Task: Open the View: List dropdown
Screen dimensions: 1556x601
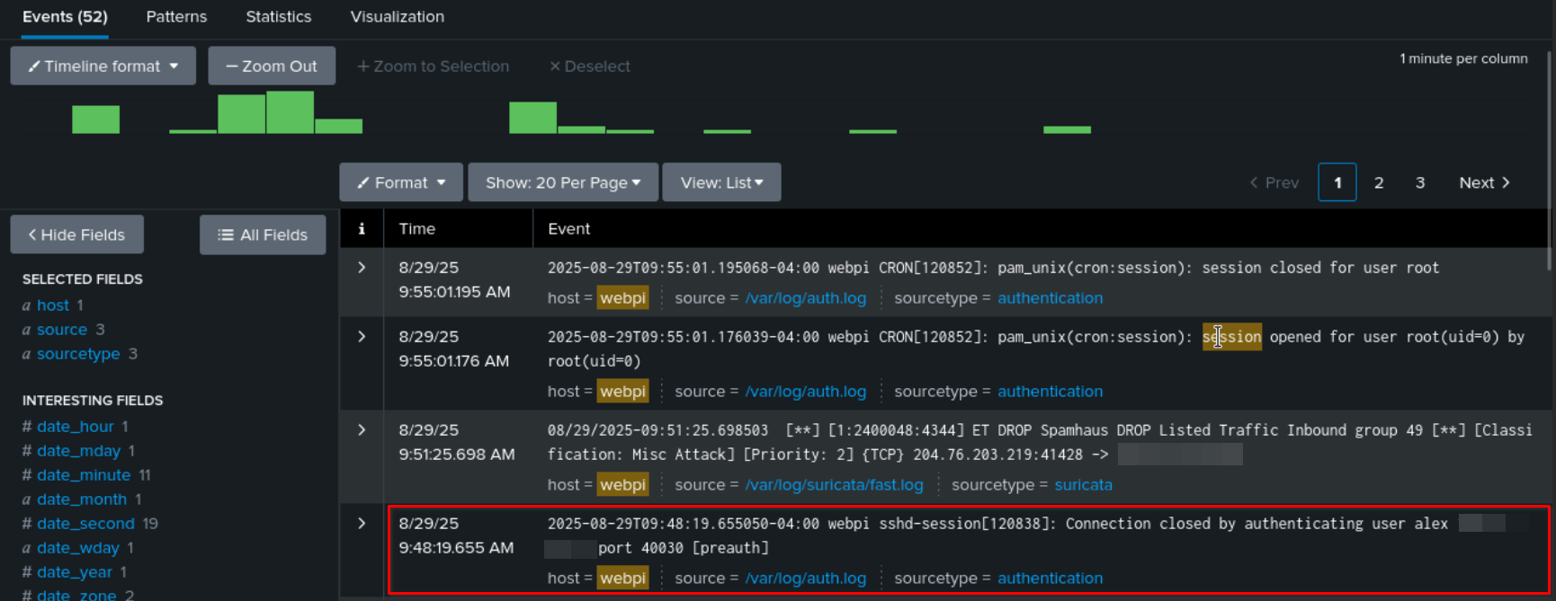Action: coord(722,182)
